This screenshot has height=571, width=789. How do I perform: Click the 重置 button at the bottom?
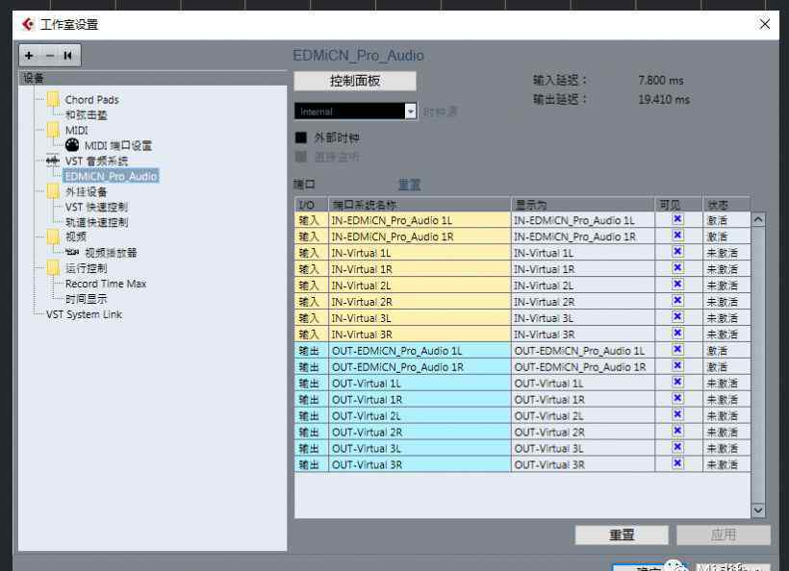coord(622,534)
